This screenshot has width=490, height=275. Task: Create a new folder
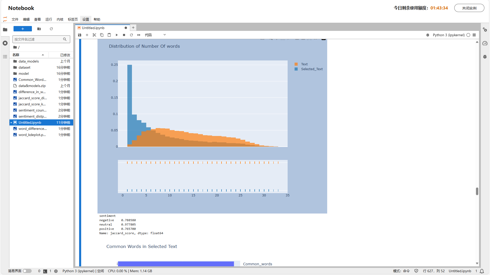pos(39,29)
